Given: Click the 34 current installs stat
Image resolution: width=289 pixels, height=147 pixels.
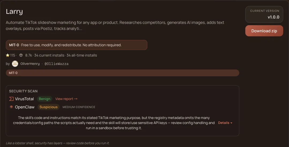Looking at the screenshot, I should click(49, 55).
